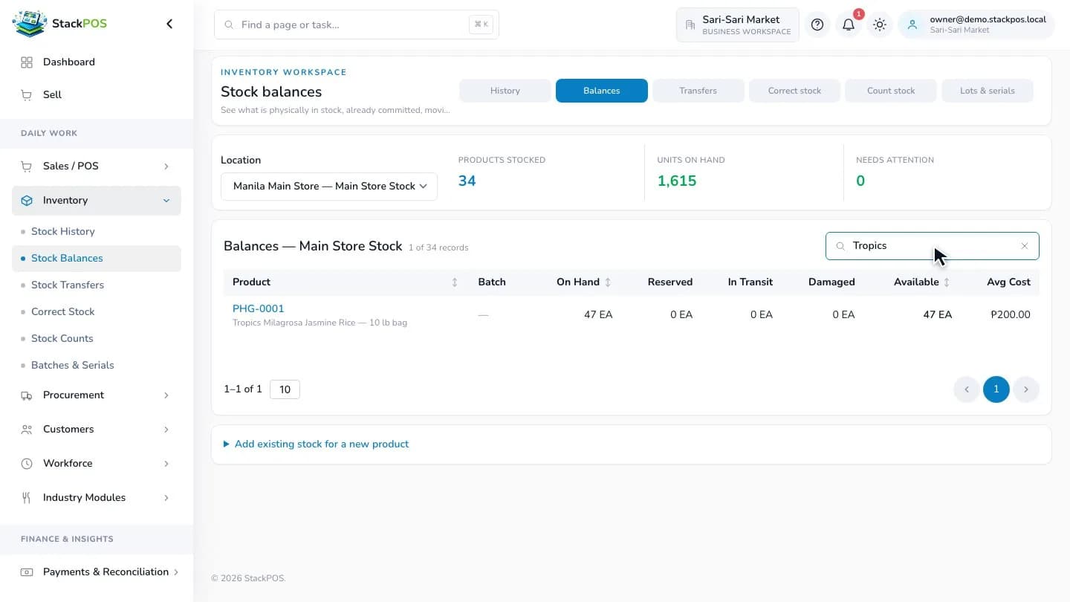Expand Add existing stock for a new product

coord(317,444)
